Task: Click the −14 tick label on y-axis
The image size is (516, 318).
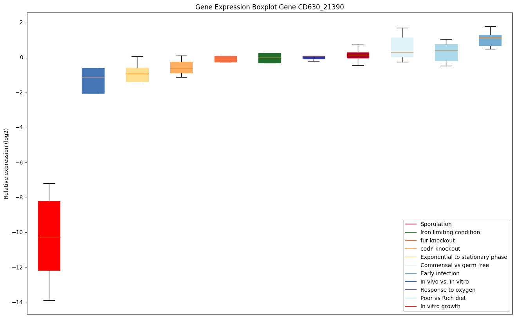Action: pos(17,302)
